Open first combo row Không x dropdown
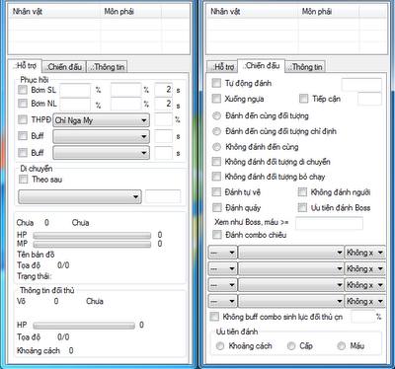Image resolution: width=395 pixels, height=369 pixels. (x=365, y=253)
